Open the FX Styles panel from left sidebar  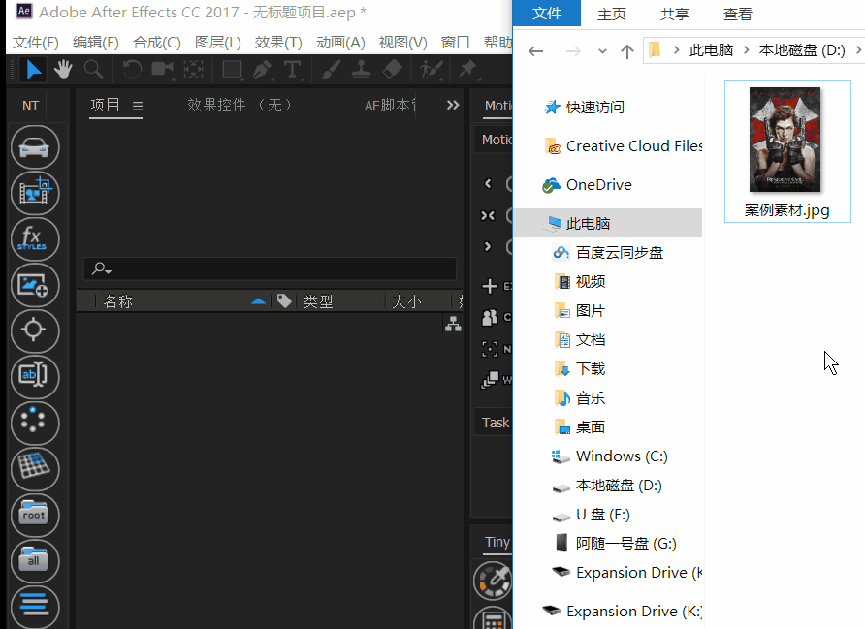35,238
